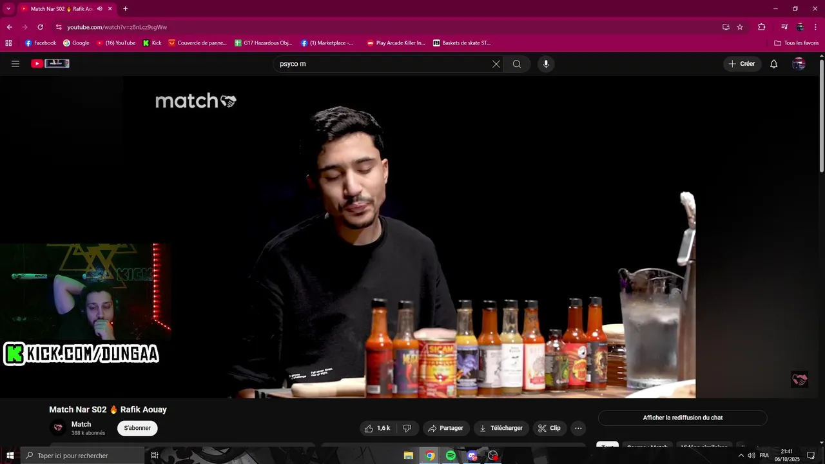Open the Kick bookmark
Image resolution: width=825 pixels, height=464 pixels.
[x=152, y=43]
